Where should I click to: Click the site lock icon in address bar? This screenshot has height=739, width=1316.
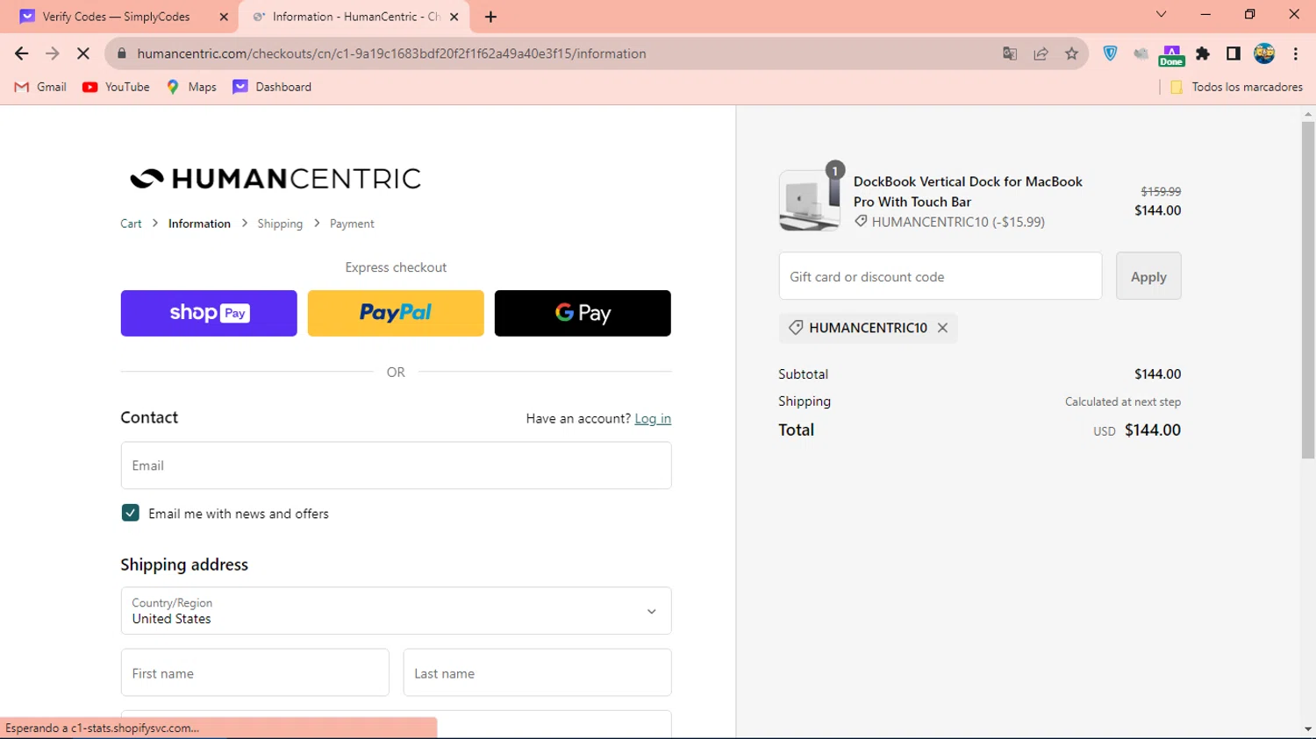click(x=122, y=53)
